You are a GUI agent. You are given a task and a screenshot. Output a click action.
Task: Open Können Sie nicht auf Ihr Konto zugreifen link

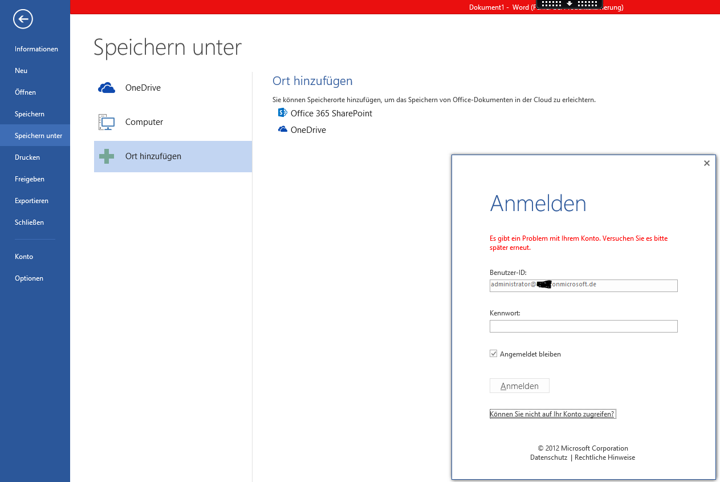[552, 414]
